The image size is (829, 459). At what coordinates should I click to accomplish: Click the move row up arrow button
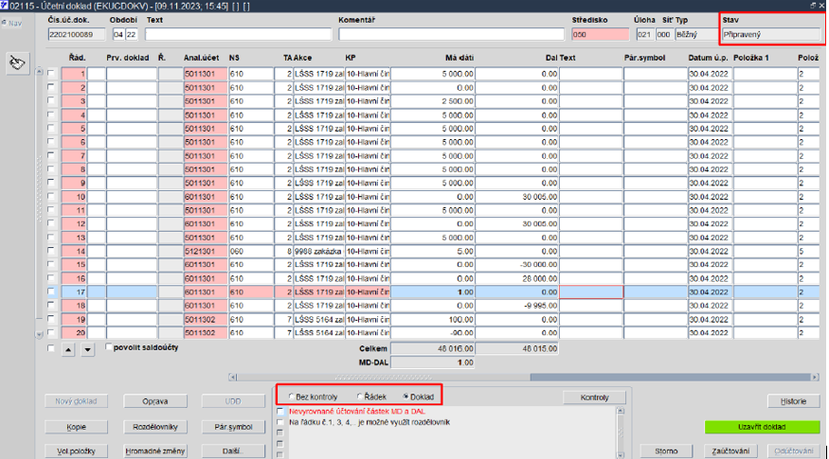pos(68,349)
